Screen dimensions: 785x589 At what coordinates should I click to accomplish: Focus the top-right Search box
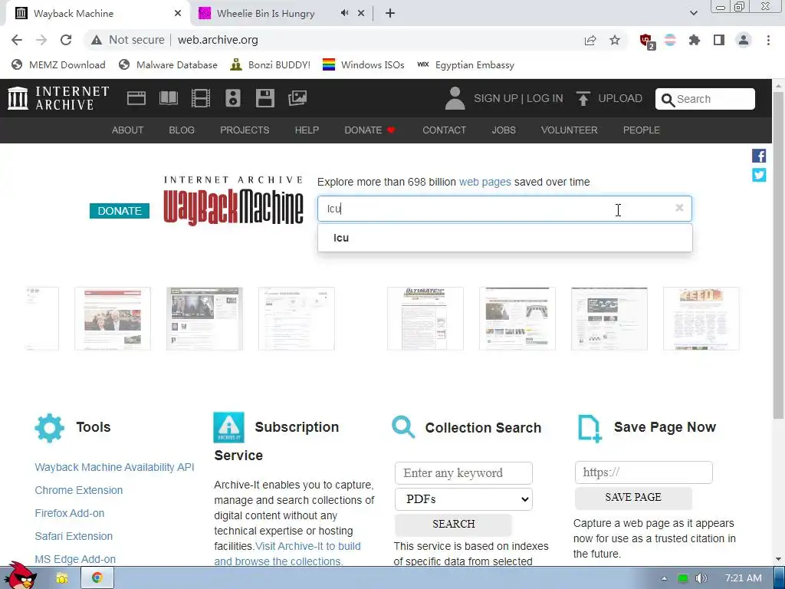point(705,99)
